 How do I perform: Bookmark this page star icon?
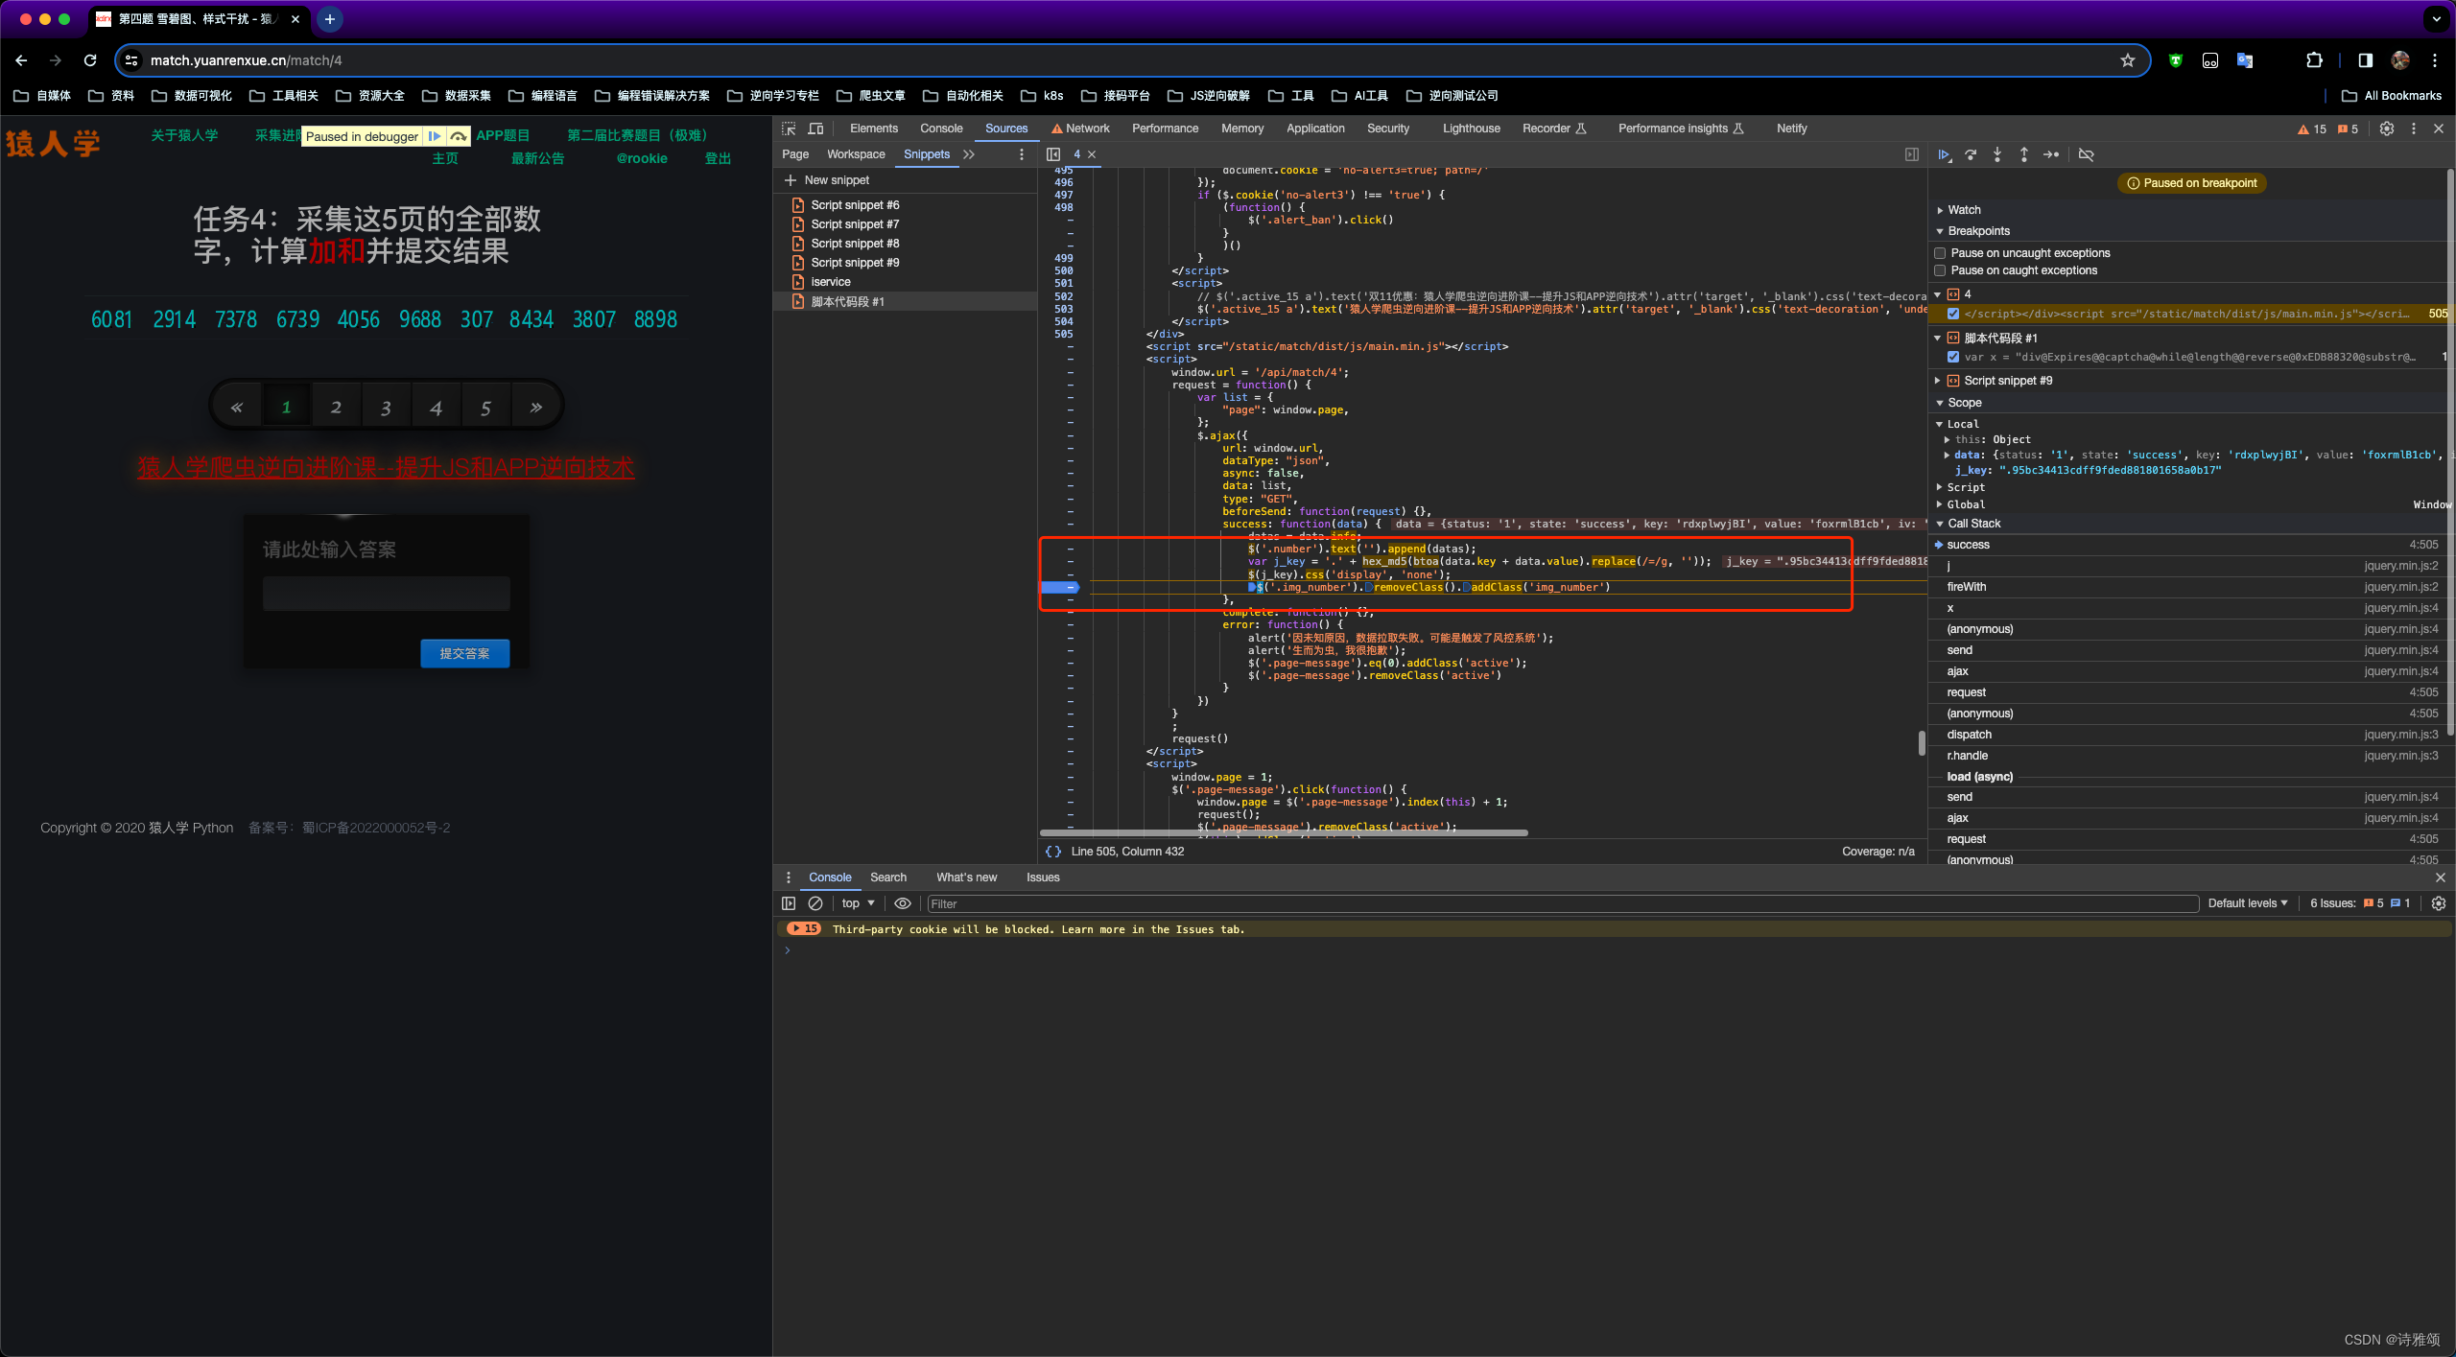click(2127, 60)
